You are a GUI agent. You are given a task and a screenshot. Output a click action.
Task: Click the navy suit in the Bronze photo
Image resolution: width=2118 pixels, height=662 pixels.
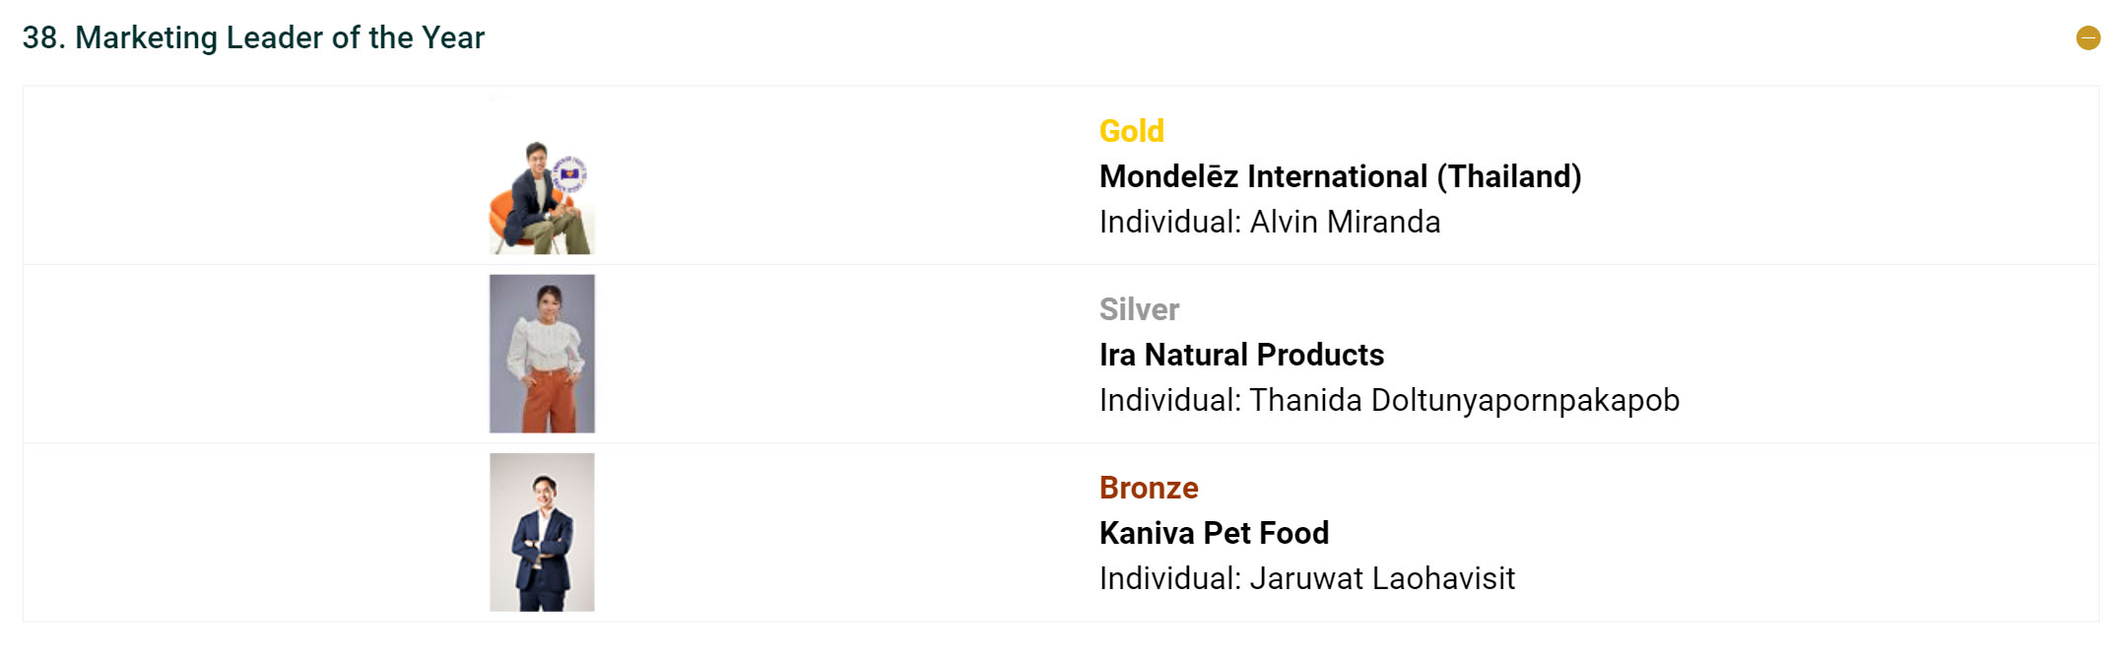pyautogui.click(x=542, y=552)
